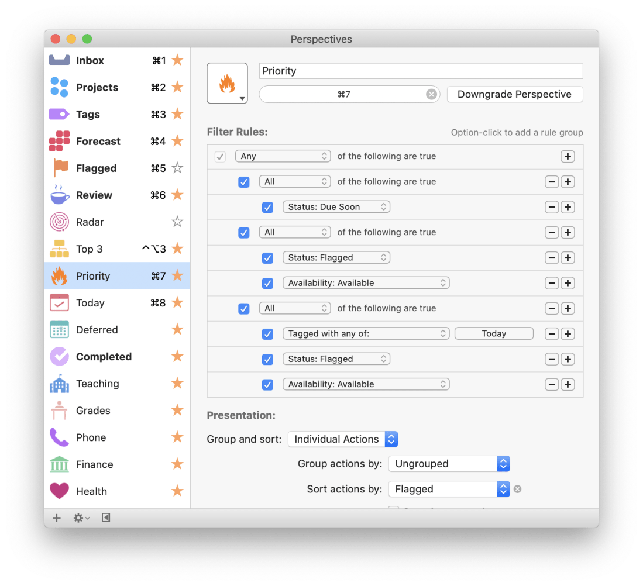Change the Sort actions by Flagged dropdown
Viewport: 643px width, 586px height.
[x=449, y=489]
